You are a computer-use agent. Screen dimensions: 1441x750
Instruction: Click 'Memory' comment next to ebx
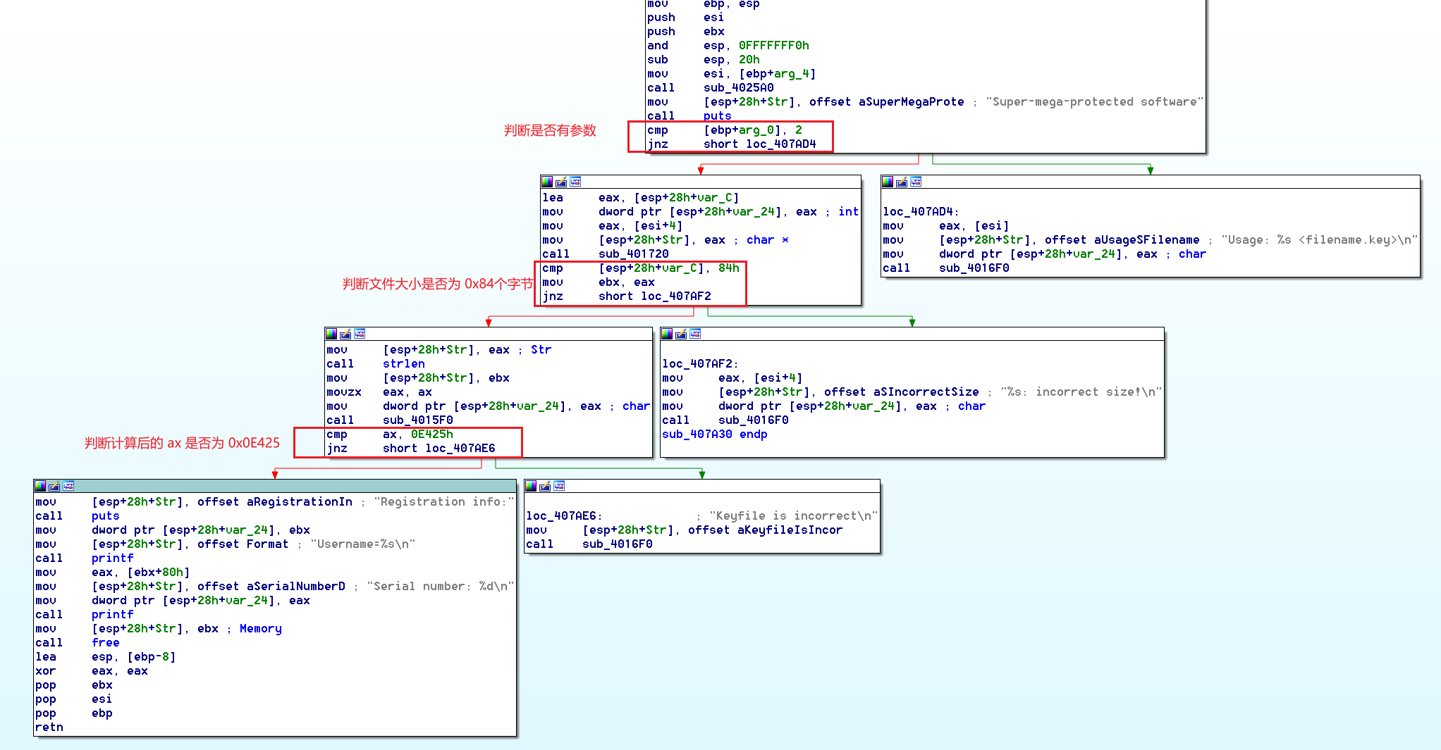(x=260, y=629)
